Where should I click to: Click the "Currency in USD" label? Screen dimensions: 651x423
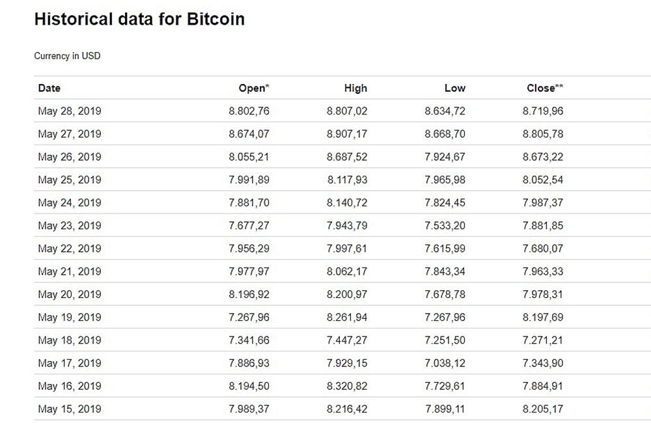67,56
